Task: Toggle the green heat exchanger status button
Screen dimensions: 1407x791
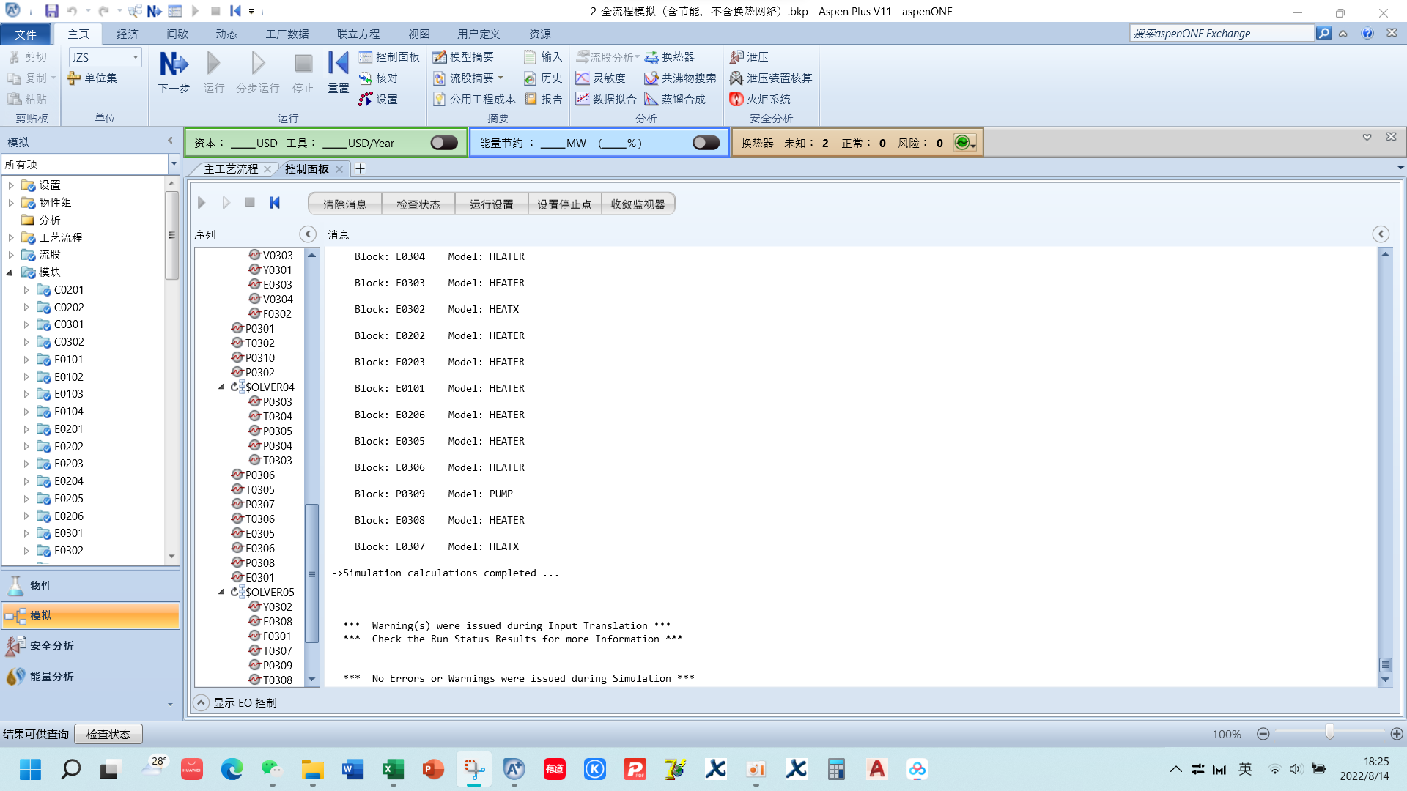Action: 963,143
